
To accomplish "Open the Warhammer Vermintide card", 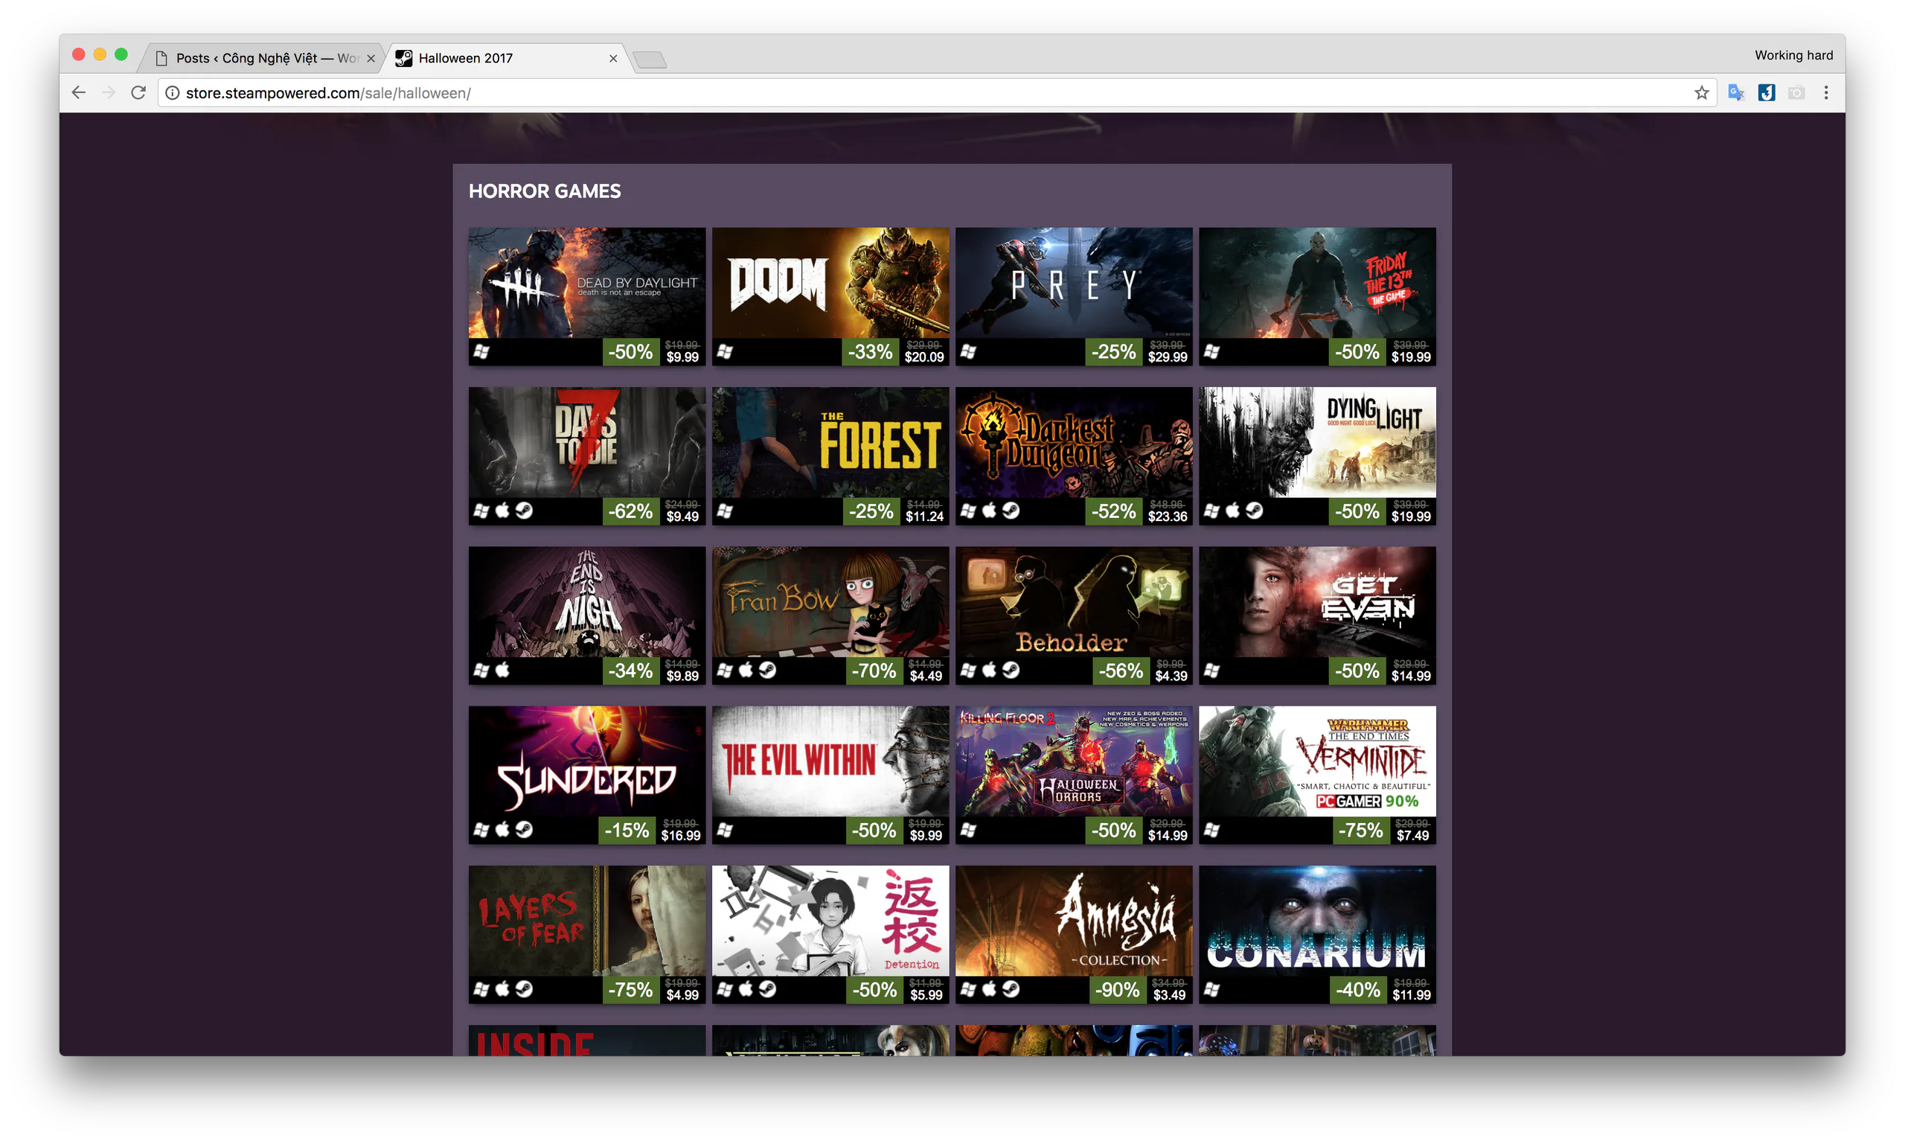I will tap(1316, 775).
